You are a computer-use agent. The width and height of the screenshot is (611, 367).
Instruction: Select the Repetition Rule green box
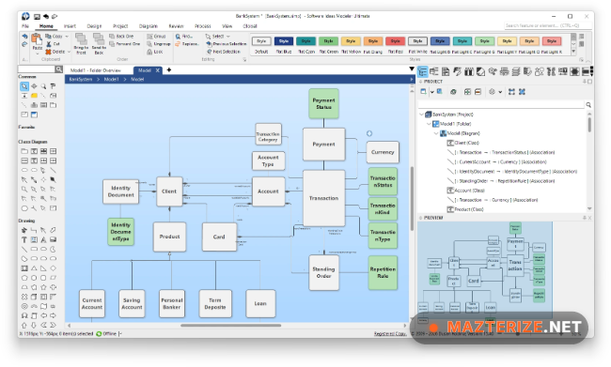click(383, 272)
